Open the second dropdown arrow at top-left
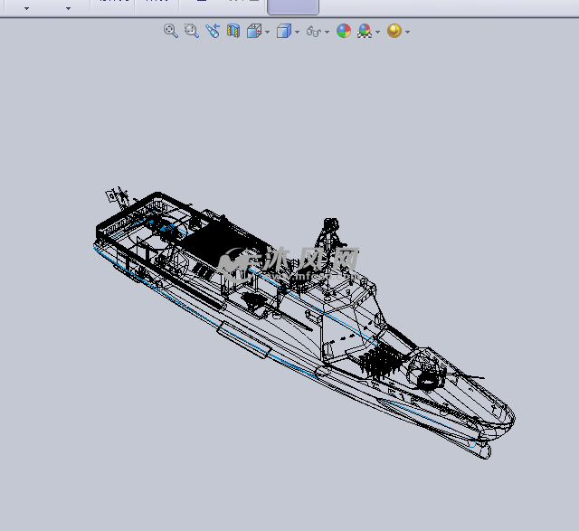This screenshot has height=531, width=579. 68,8
